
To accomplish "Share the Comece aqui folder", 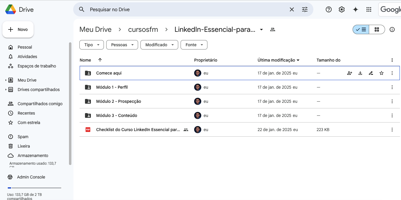I will 350,73.
